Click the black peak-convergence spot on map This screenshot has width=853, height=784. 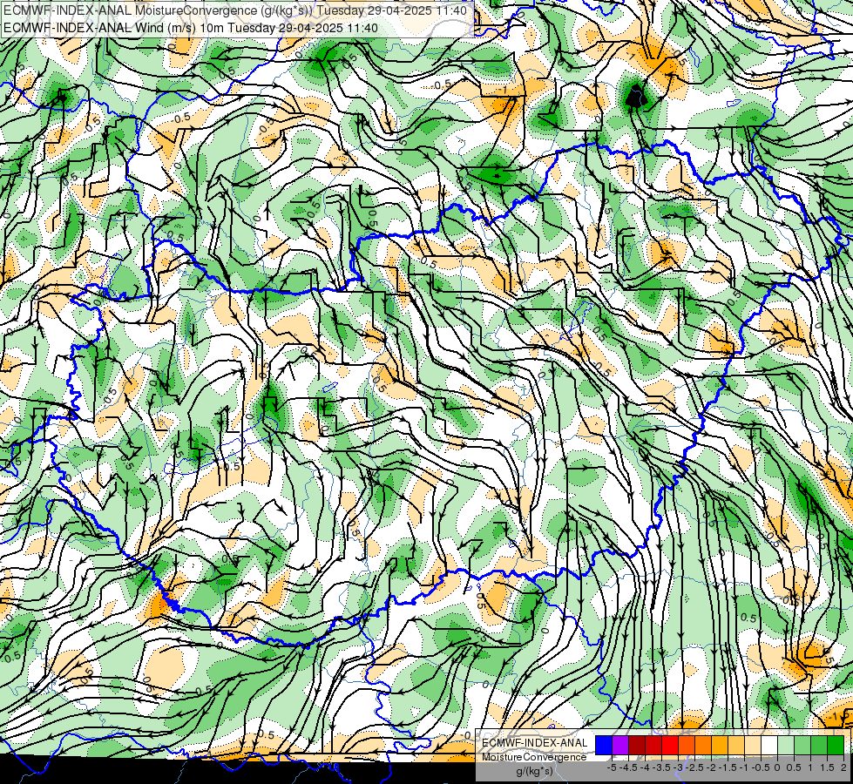[635, 98]
